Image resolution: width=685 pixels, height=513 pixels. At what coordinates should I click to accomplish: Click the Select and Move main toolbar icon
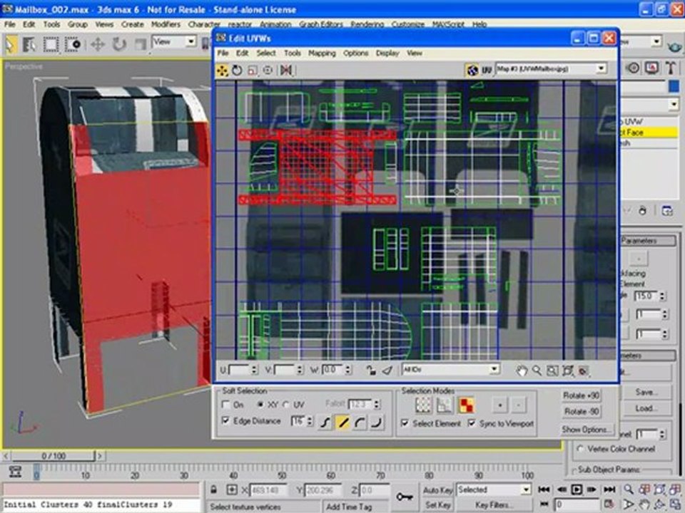97,44
